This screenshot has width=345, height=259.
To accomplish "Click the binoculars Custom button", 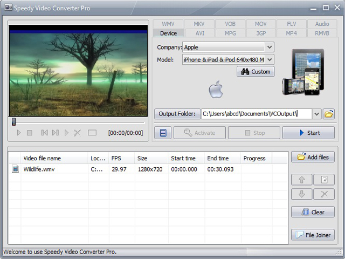I will point(256,72).
